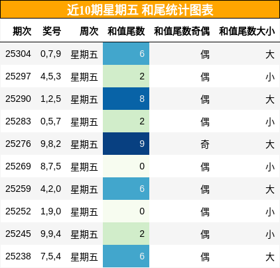This screenshot has height=268, width=280.
Task: Click tail value 2 in row 25245
Action: coord(126,234)
